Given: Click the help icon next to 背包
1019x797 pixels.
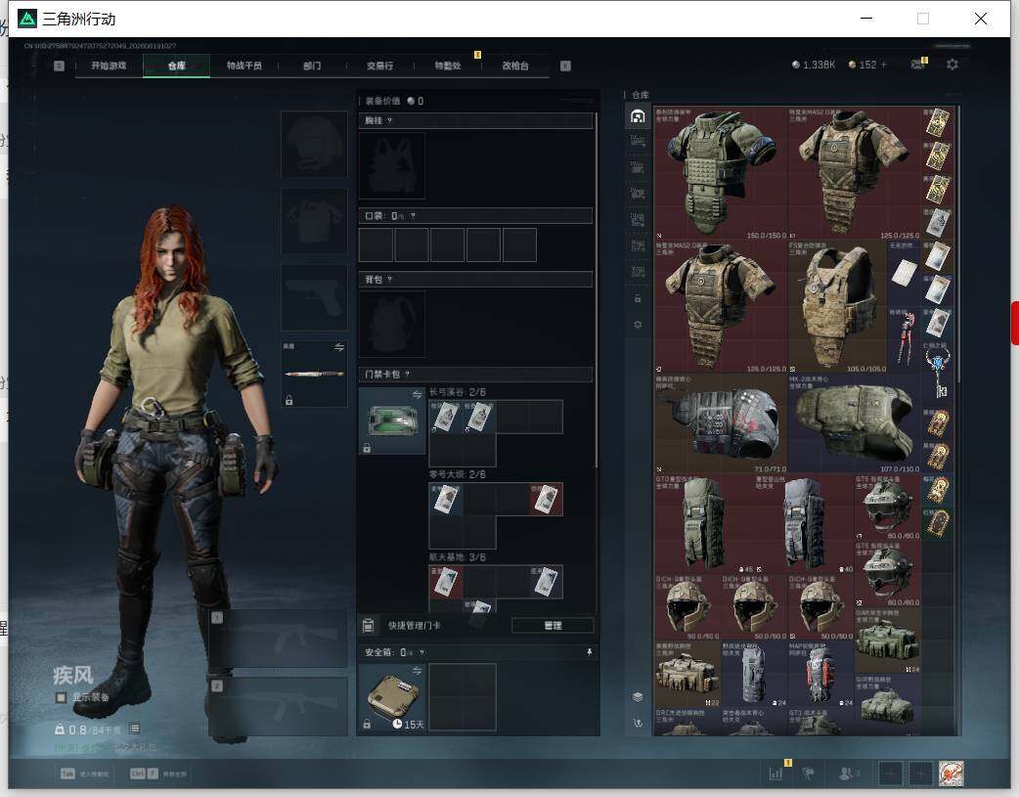Looking at the screenshot, I should (389, 280).
